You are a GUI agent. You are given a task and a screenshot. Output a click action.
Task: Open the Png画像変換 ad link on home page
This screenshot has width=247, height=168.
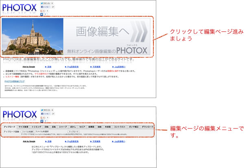tap(72, 67)
